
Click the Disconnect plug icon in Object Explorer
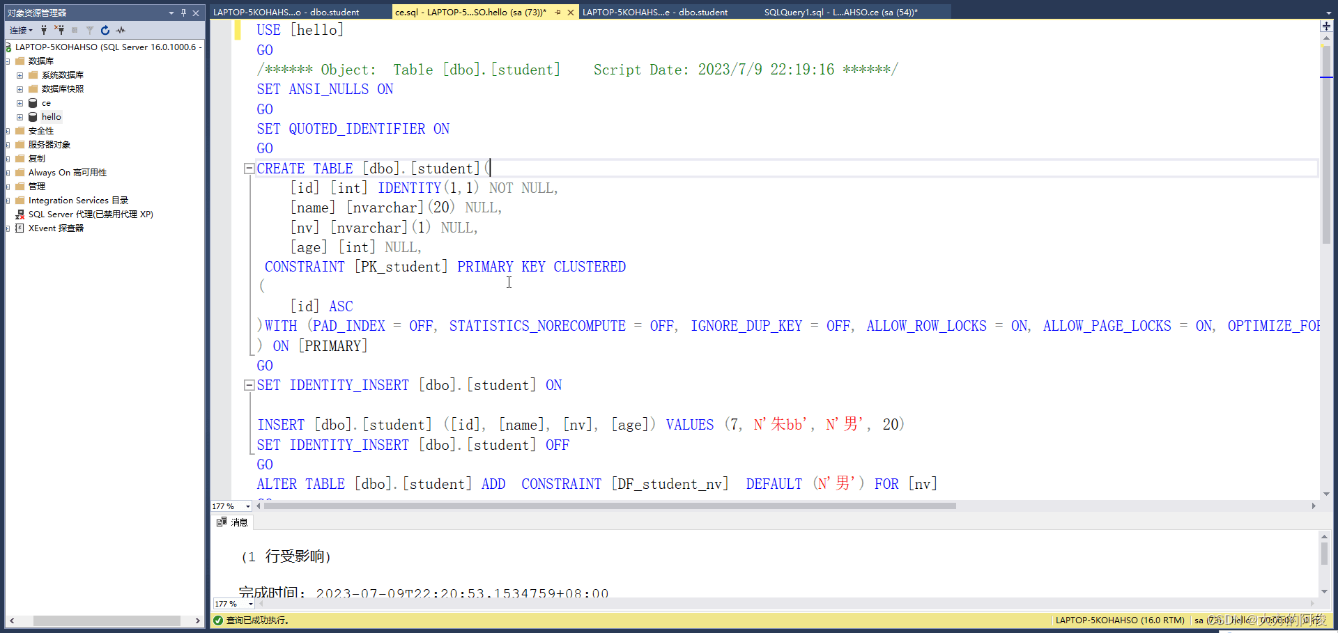click(59, 30)
